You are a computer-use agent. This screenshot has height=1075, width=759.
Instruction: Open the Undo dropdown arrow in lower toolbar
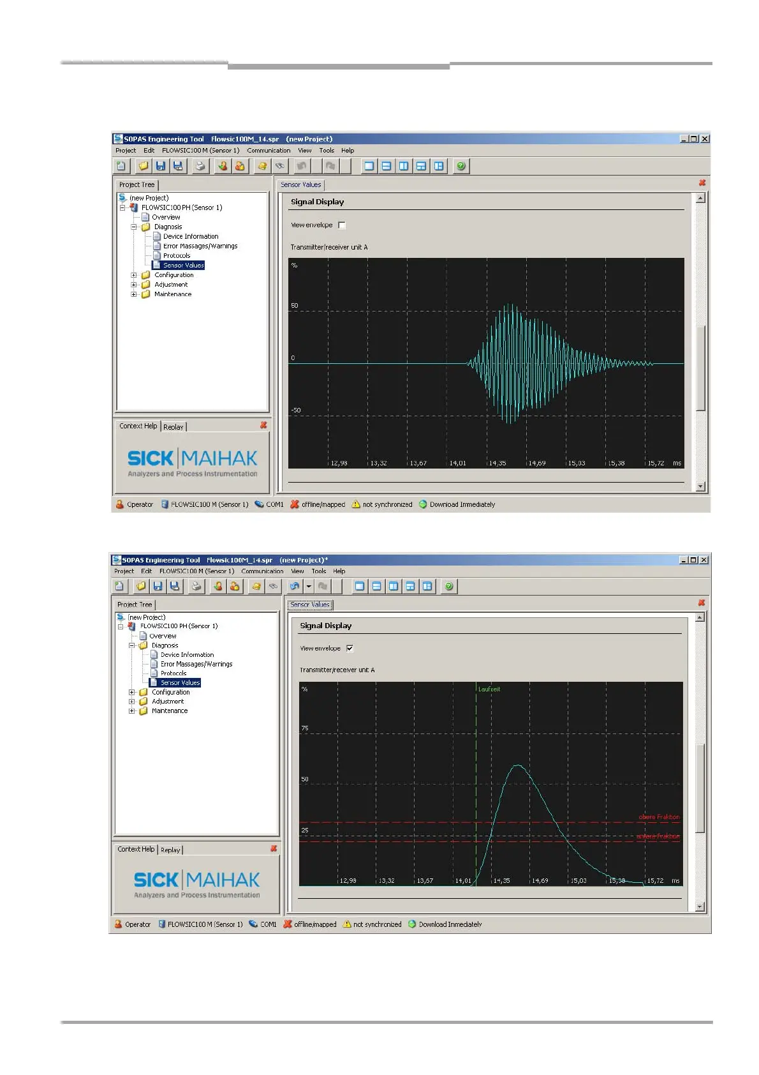[309, 586]
